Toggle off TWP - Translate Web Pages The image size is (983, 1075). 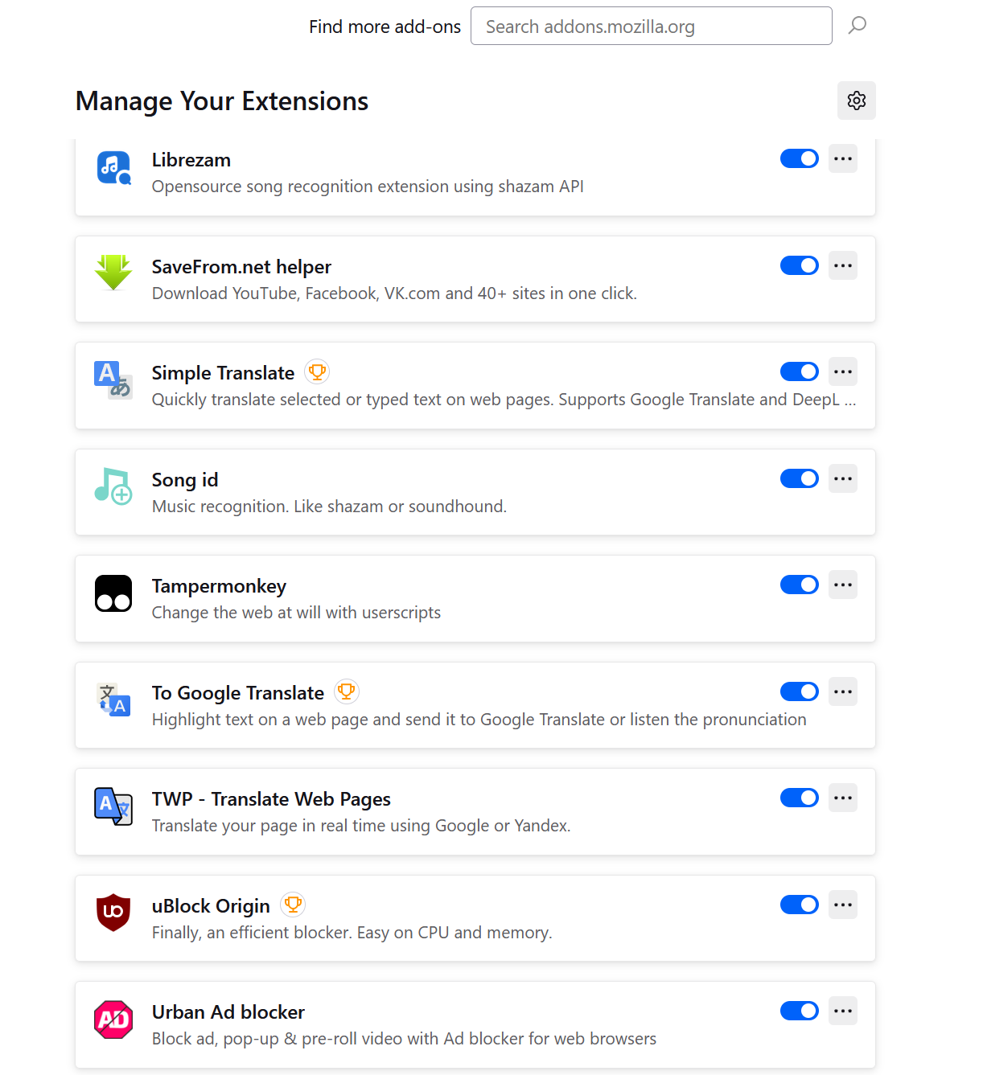pos(799,798)
